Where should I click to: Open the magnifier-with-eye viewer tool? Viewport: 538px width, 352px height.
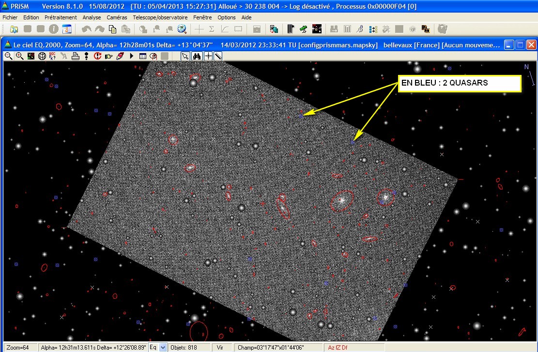coord(182,29)
